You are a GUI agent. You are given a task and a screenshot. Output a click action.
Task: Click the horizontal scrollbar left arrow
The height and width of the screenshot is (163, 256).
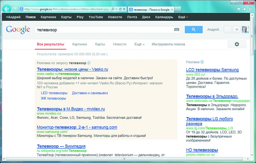[x=4, y=159]
